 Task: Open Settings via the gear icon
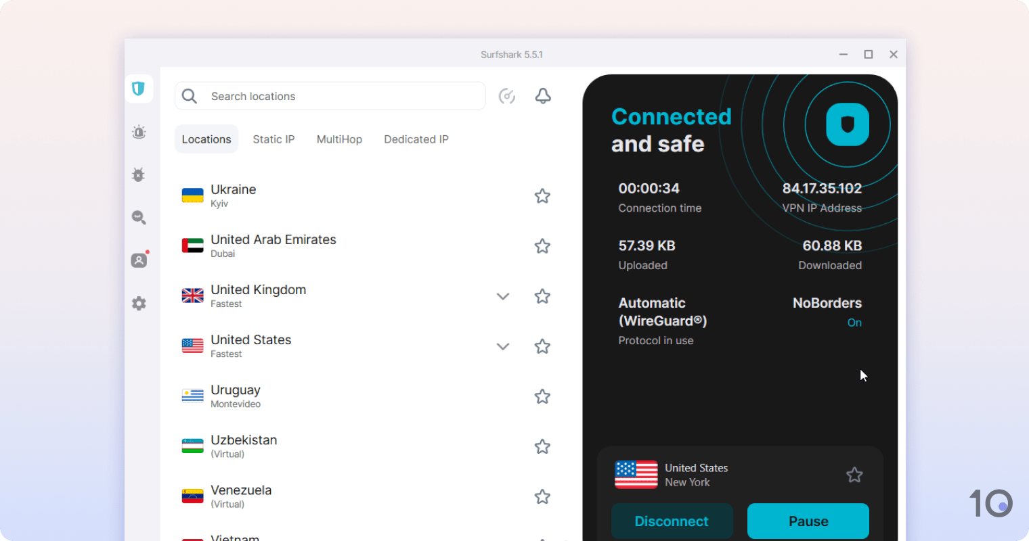(x=139, y=303)
